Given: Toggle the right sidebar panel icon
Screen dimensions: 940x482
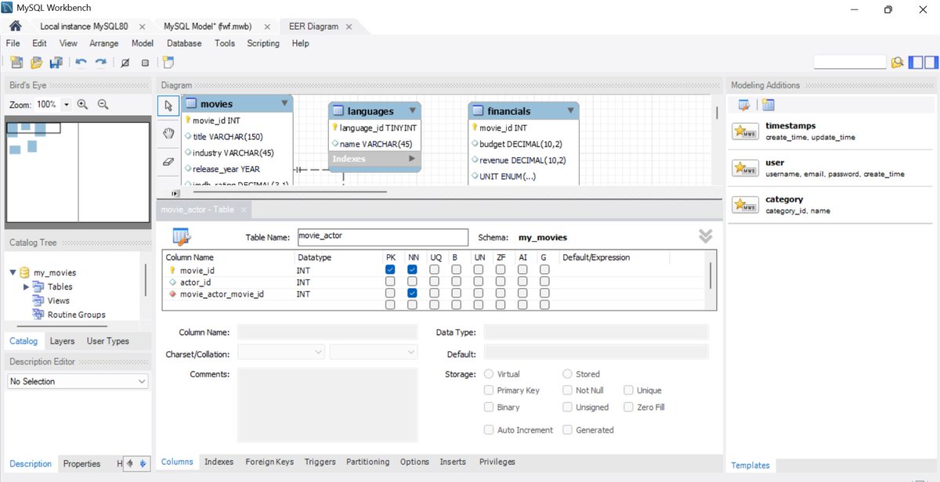Looking at the screenshot, I should [x=930, y=62].
